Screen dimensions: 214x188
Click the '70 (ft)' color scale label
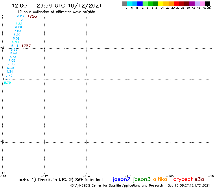207,8
